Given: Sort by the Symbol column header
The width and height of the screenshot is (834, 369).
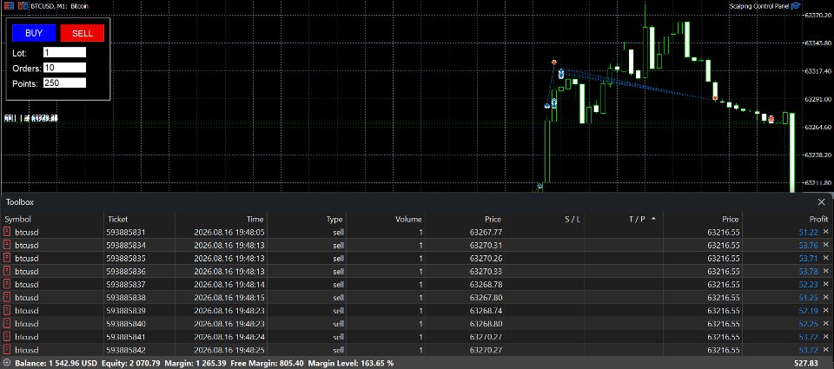Looking at the screenshot, I should point(18,219).
